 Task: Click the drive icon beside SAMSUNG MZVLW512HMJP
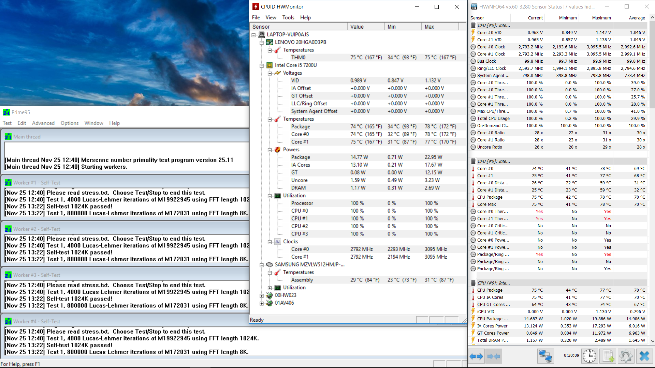click(270, 264)
